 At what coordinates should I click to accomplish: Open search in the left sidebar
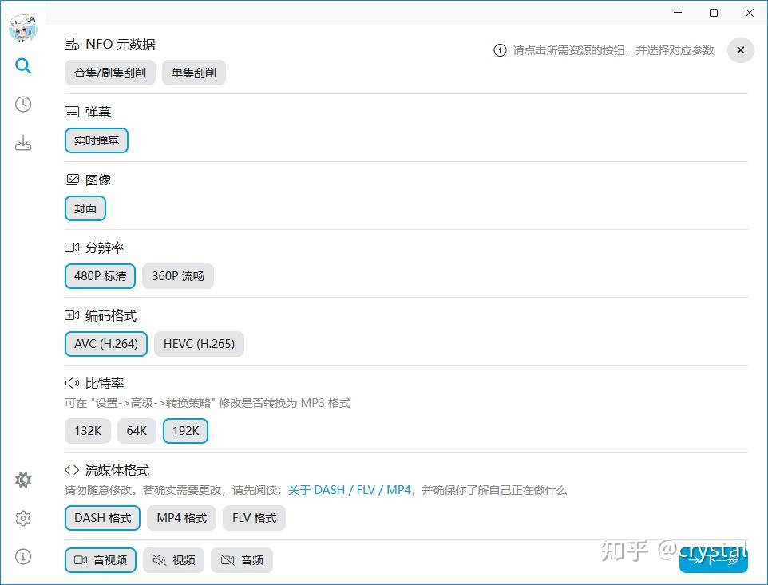[x=22, y=65]
